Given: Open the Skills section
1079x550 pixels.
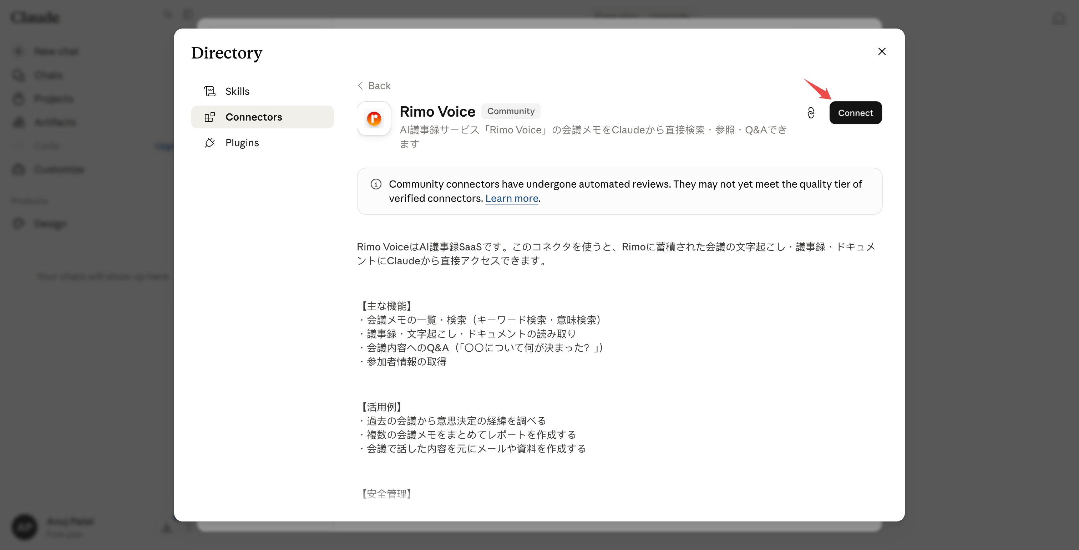Looking at the screenshot, I should [262, 91].
